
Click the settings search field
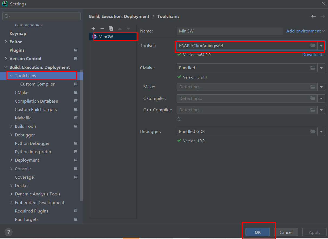(x=41, y=16)
